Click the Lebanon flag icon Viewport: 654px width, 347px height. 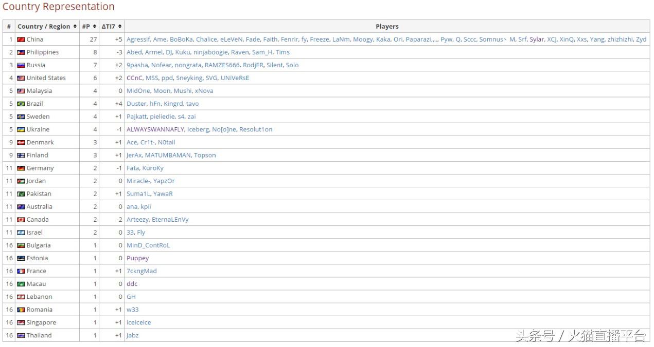pos(21,297)
